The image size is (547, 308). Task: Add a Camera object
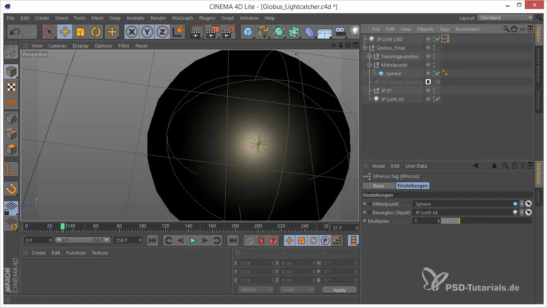tap(340, 32)
